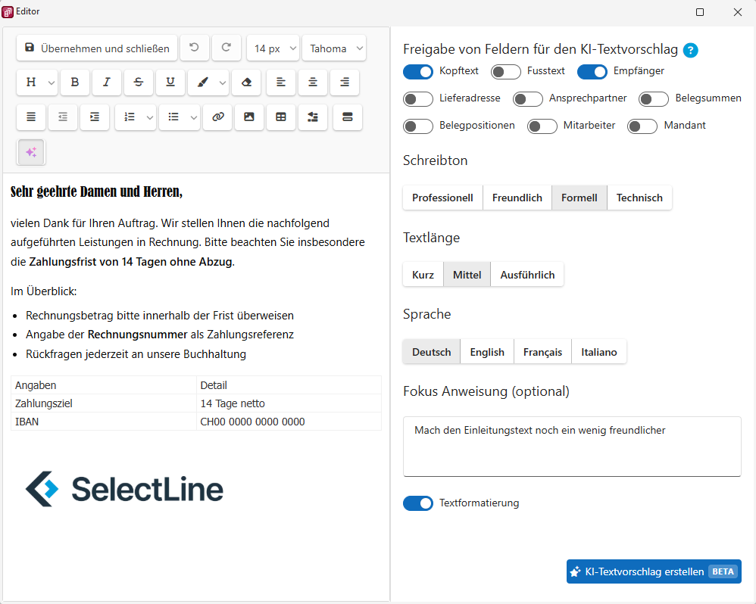This screenshot has width=756, height=604.
Task: Toggle the AI sparkle assistant icon
Action: click(x=31, y=152)
